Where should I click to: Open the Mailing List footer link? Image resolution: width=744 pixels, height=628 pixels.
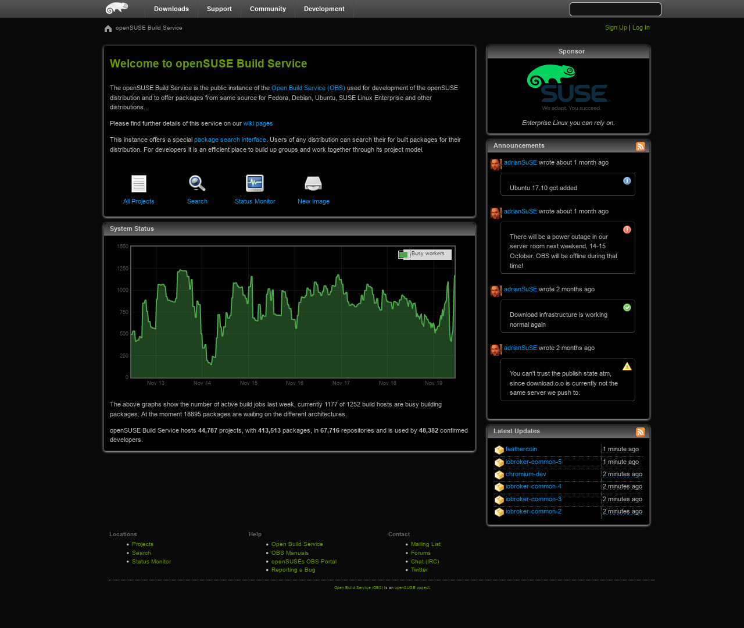click(x=425, y=544)
